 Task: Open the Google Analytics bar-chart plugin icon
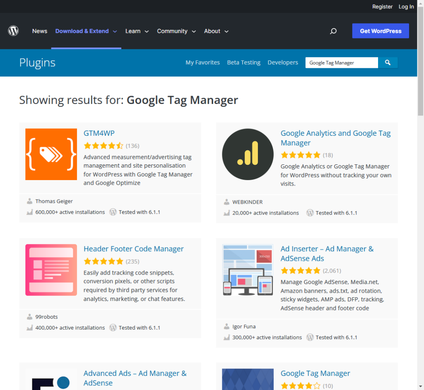tap(248, 154)
